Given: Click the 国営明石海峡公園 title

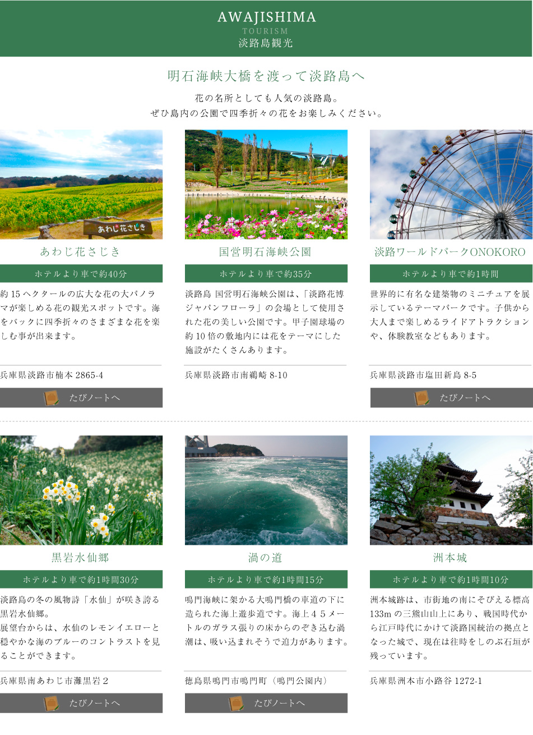Looking at the screenshot, I should (x=266, y=252).
